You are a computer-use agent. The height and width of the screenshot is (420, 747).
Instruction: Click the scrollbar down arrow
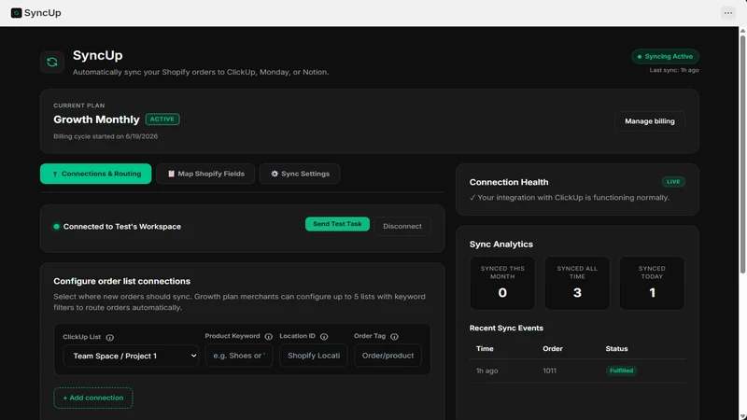tap(742, 416)
